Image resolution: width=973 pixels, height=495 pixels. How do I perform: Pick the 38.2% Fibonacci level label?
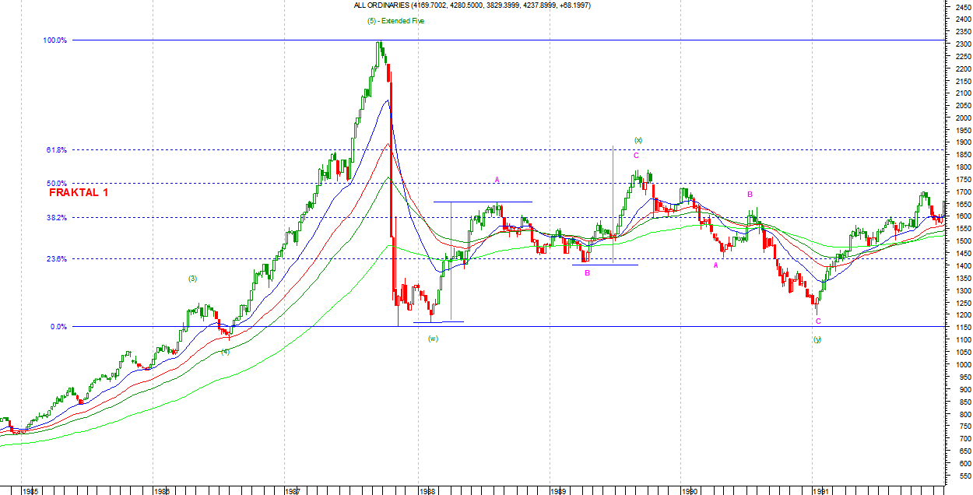coord(57,218)
